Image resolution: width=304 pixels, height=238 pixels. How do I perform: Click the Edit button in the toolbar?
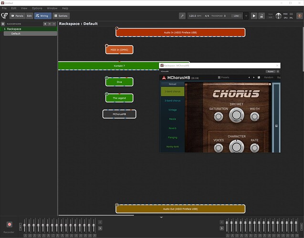click(29, 16)
